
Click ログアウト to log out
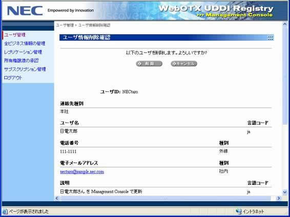point(13,78)
